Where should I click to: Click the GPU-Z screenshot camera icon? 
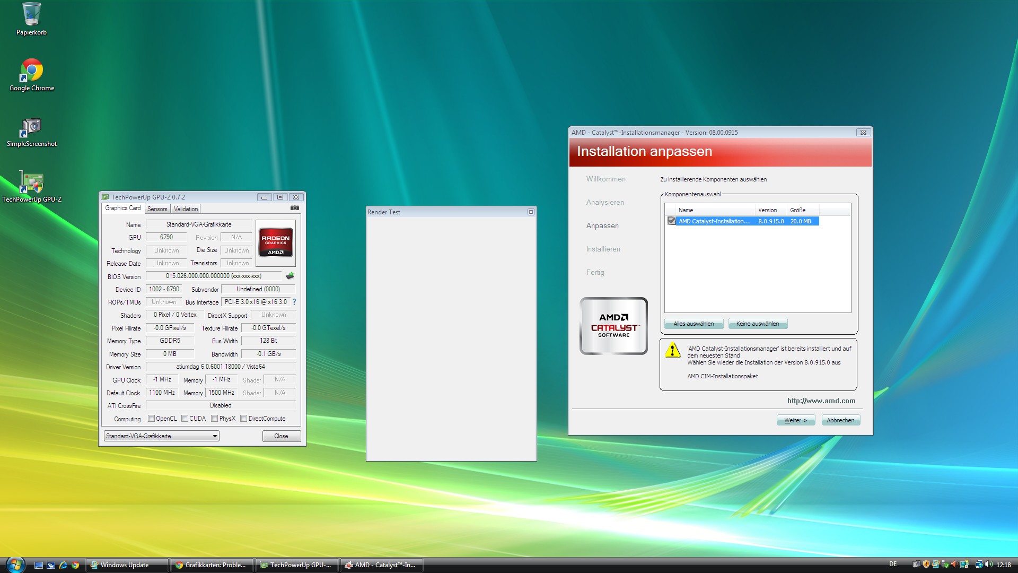295,208
